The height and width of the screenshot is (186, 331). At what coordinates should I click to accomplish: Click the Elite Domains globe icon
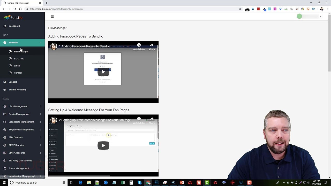click(x=5, y=137)
